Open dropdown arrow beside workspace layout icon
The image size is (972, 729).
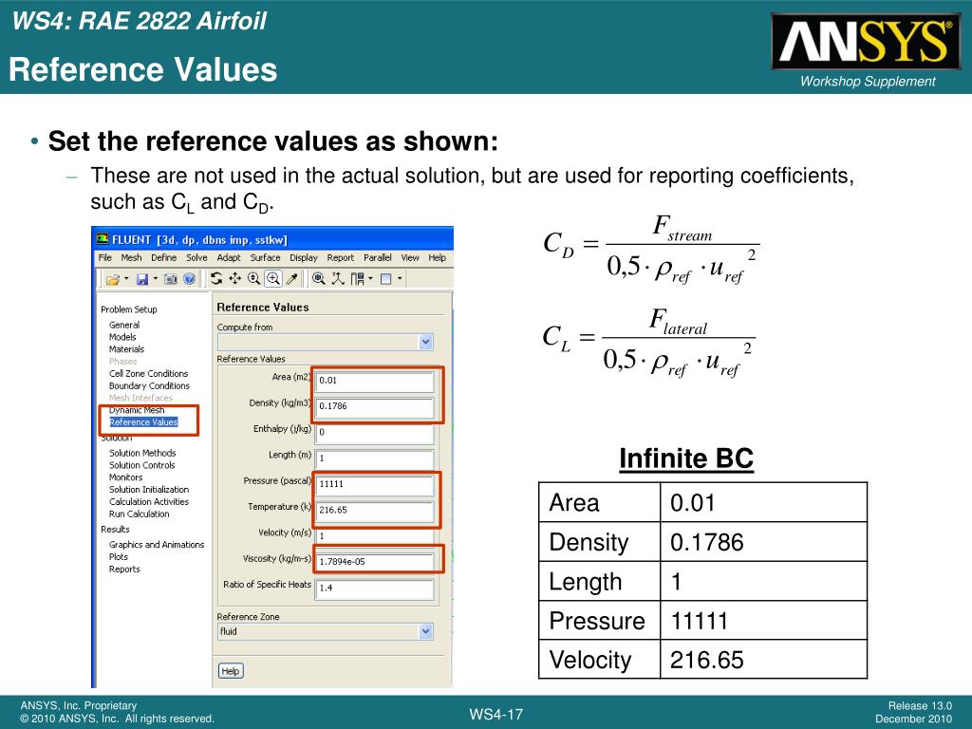tap(371, 278)
